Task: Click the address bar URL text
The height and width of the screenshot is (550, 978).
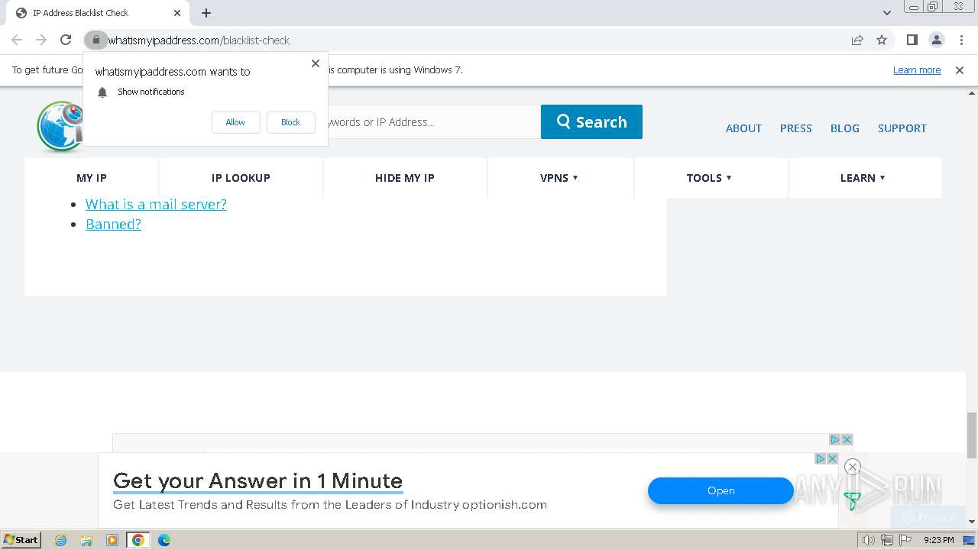Action: 199,40
